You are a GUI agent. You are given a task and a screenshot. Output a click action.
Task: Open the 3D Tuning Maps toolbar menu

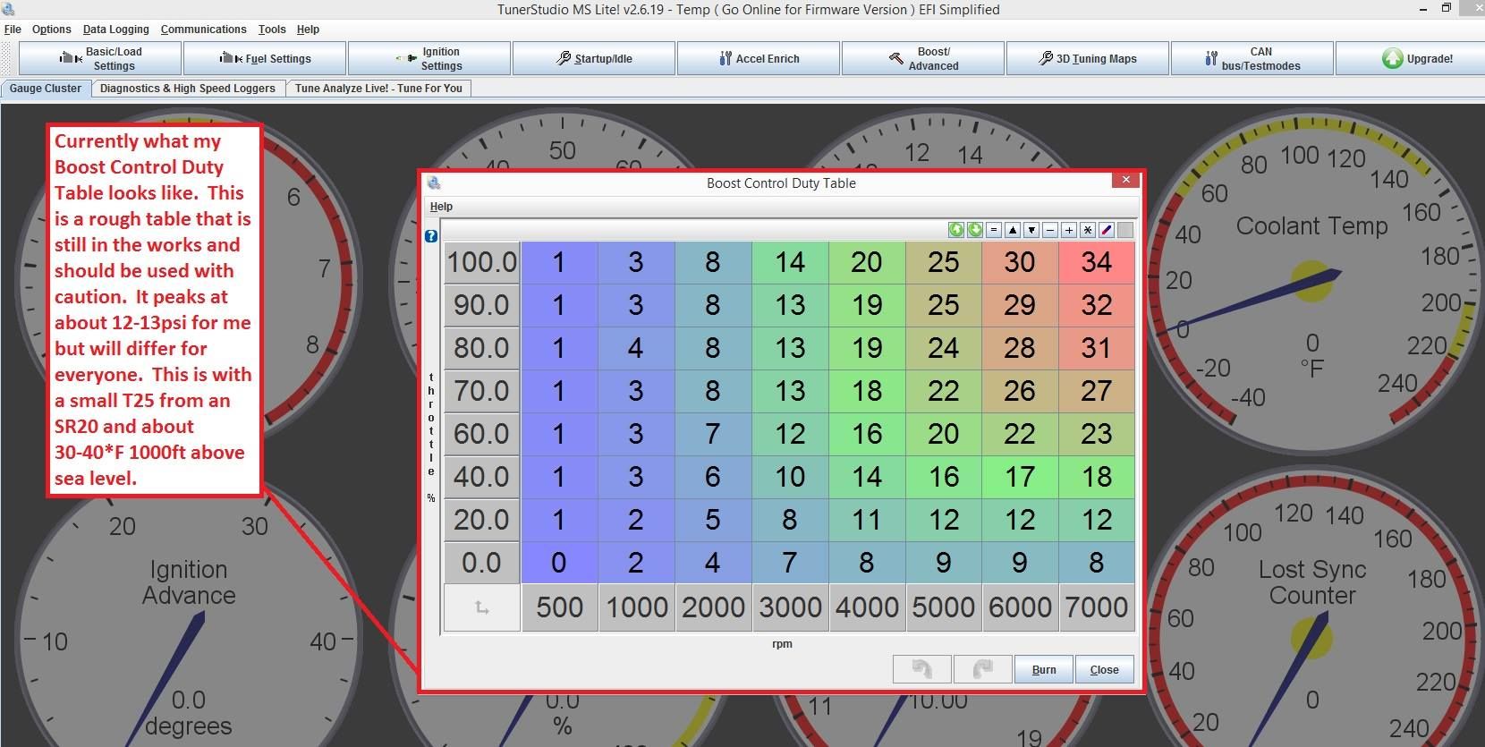pos(1088,59)
